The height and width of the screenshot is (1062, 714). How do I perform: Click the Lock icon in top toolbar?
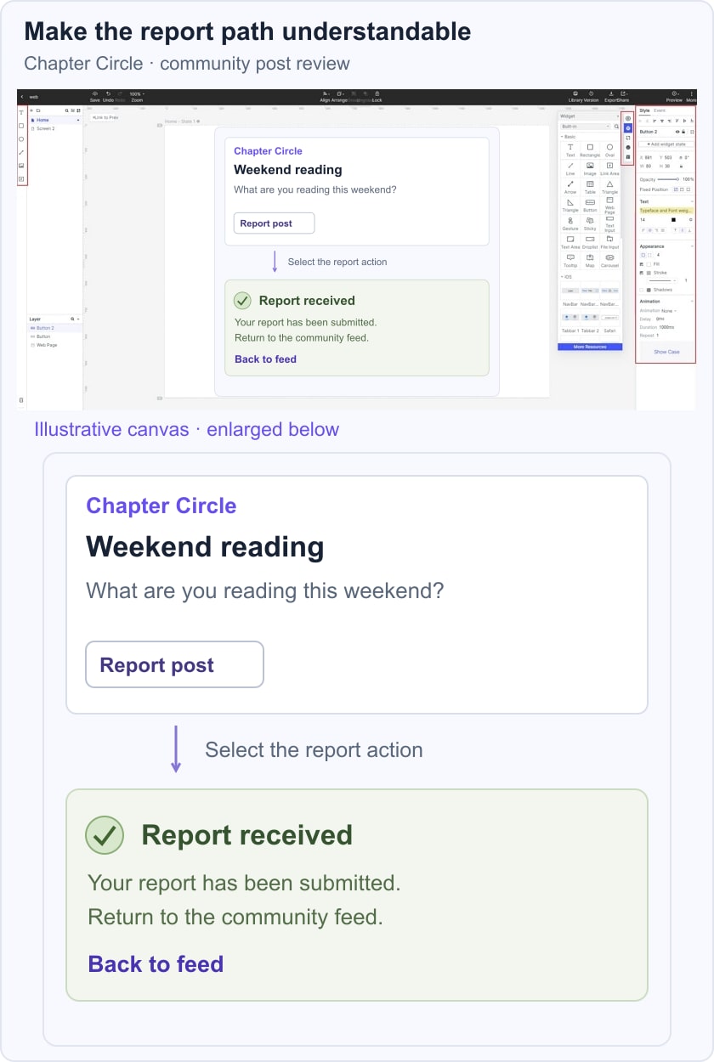(x=377, y=93)
